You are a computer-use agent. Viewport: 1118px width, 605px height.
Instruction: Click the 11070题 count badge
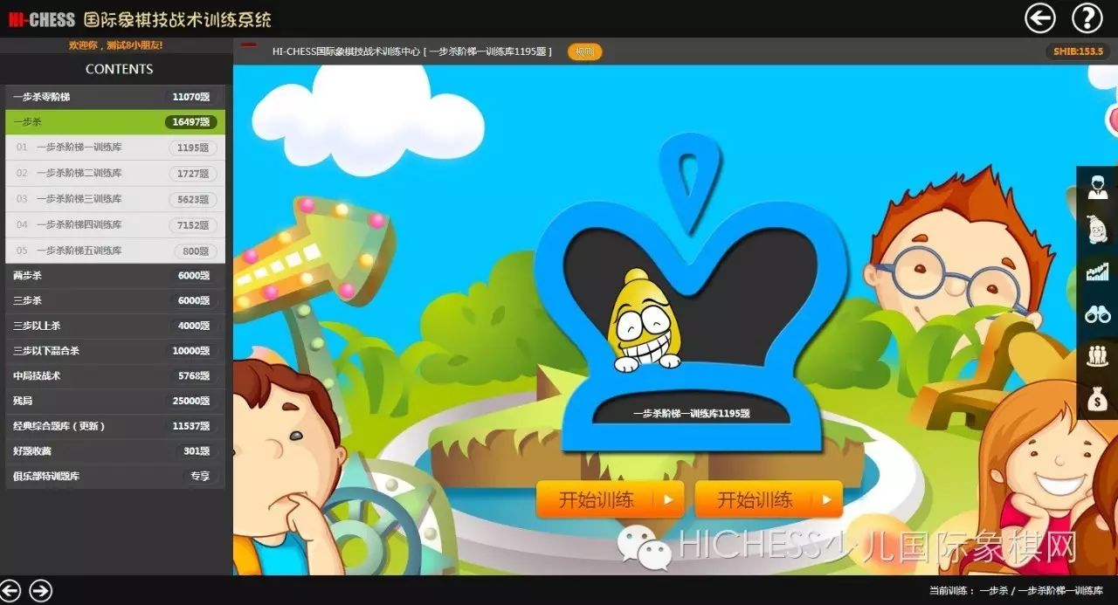click(190, 97)
